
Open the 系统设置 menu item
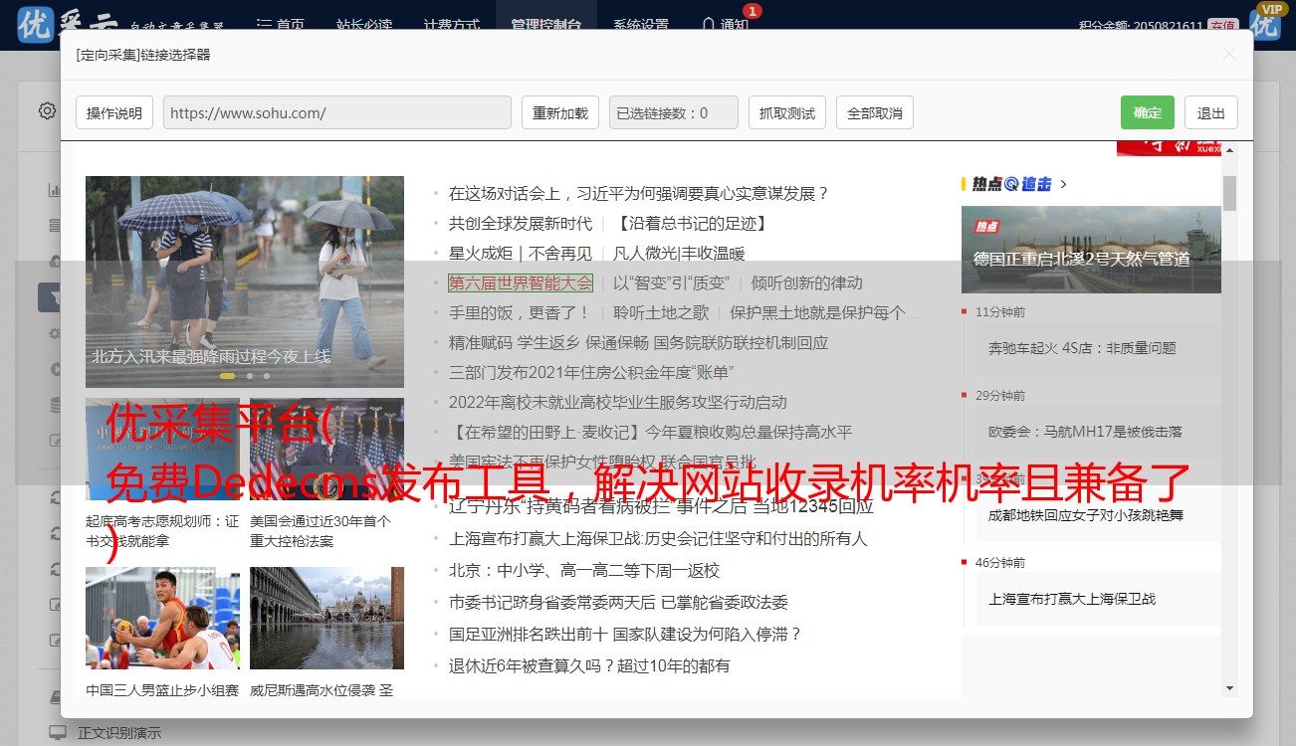(641, 24)
